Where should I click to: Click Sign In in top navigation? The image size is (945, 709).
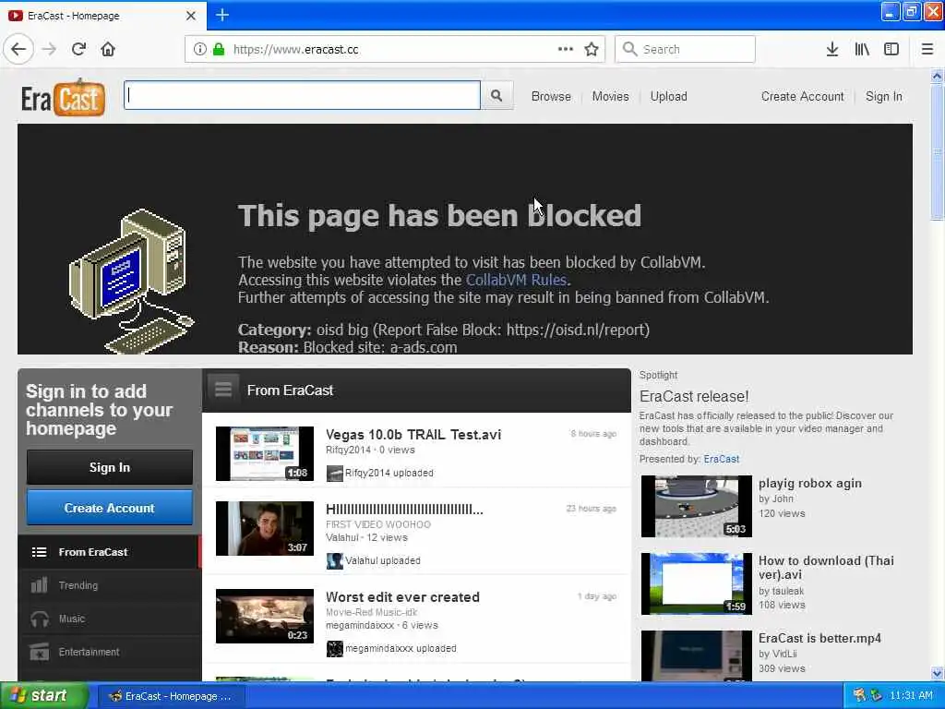[883, 96]
